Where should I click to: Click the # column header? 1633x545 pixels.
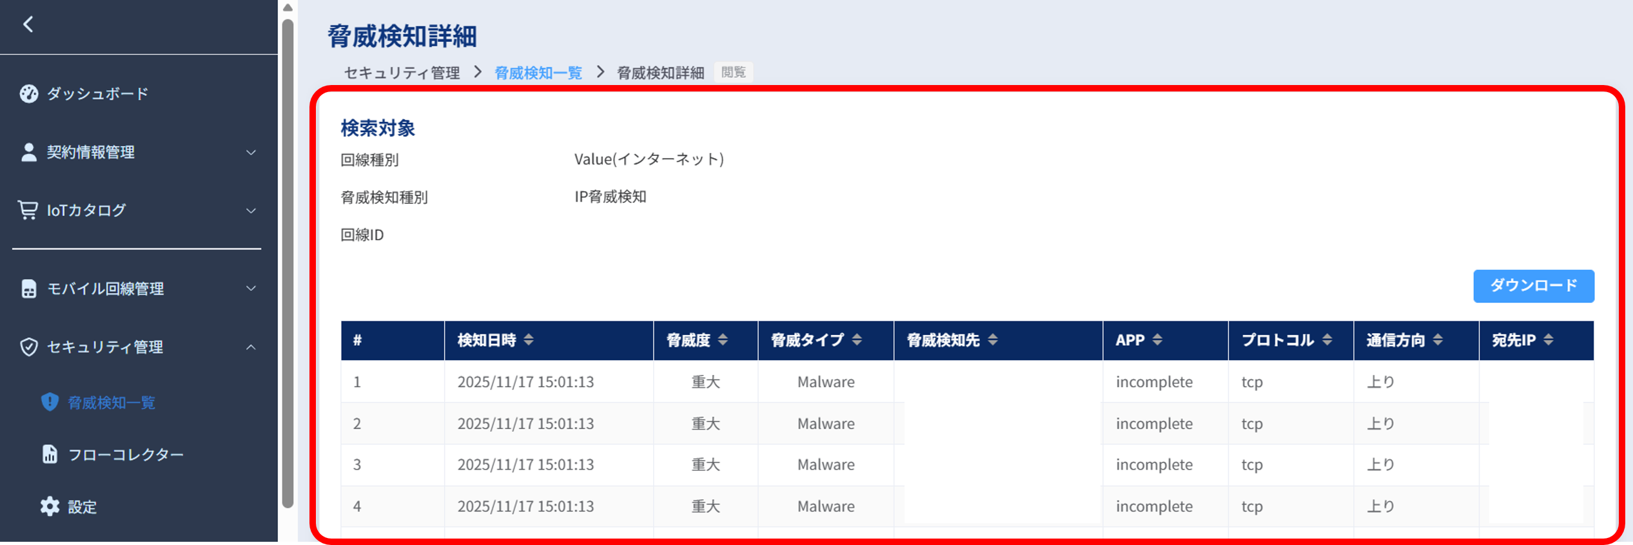tap(393, 340)
